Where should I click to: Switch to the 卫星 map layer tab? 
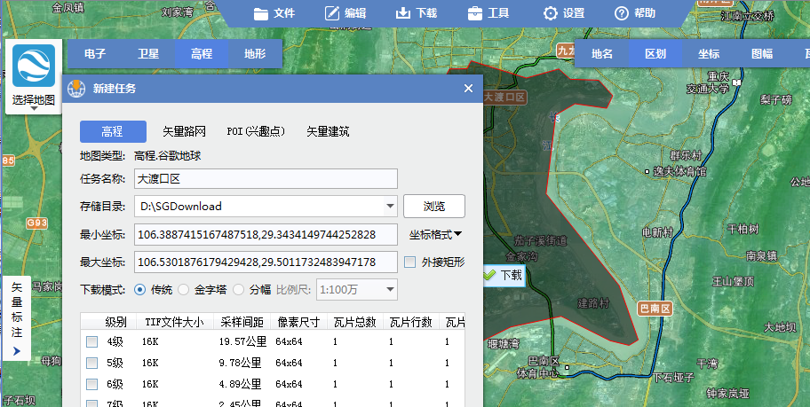point(148,53)
